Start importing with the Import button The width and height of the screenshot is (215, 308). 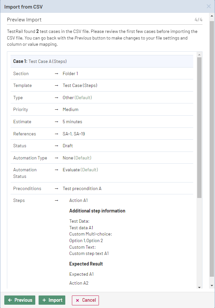pos(52,300)
